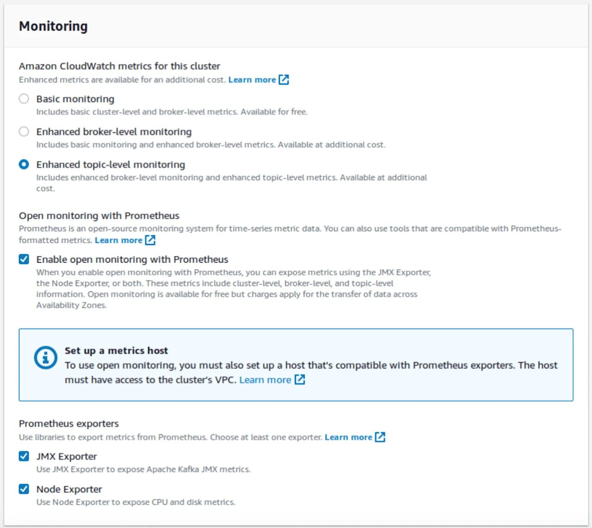The width and height of the screenshot is (592, 528).
Task: Disable open monitoring with Prometheus
Action: pyautogui.click(x=24, y=259)
